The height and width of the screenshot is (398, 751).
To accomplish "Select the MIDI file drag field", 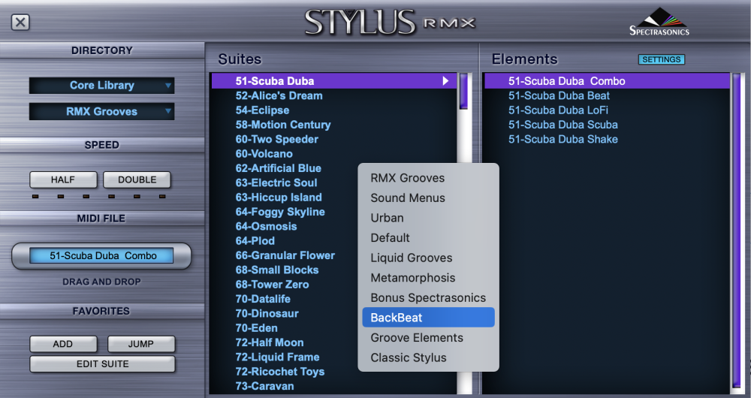I will (x=101, y=256).
